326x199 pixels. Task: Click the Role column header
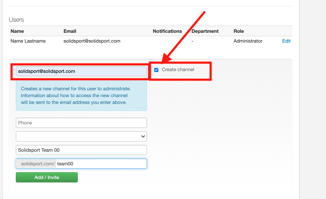[238, 31]
